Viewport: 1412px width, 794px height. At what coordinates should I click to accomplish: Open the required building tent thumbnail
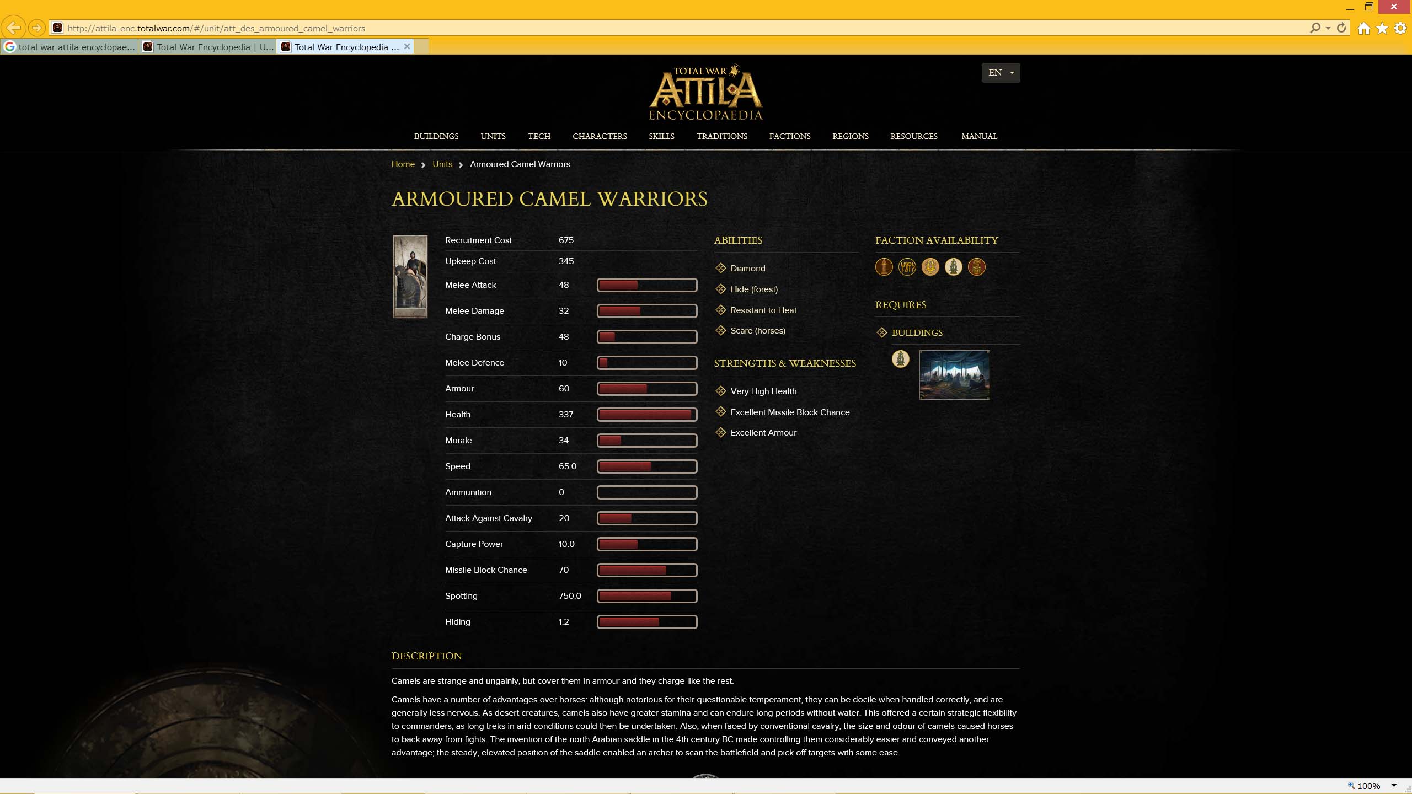[x=954, y=375]
